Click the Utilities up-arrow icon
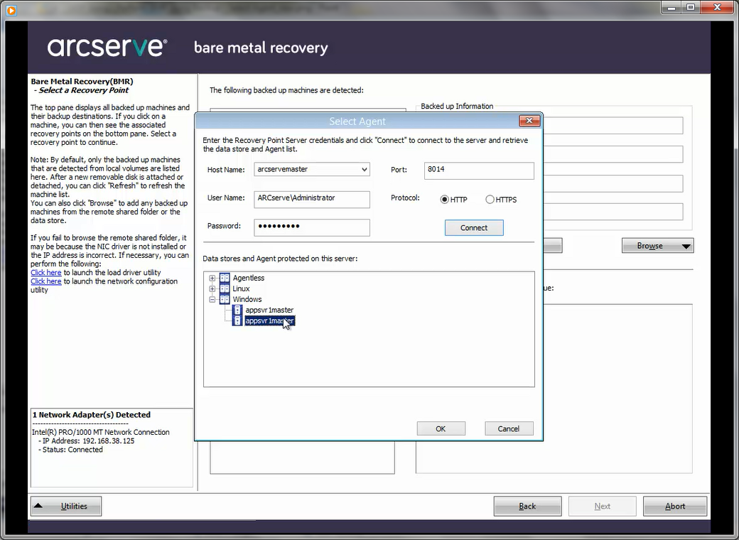The width and height of the screenshot is (739, 540). click(38, 506)
